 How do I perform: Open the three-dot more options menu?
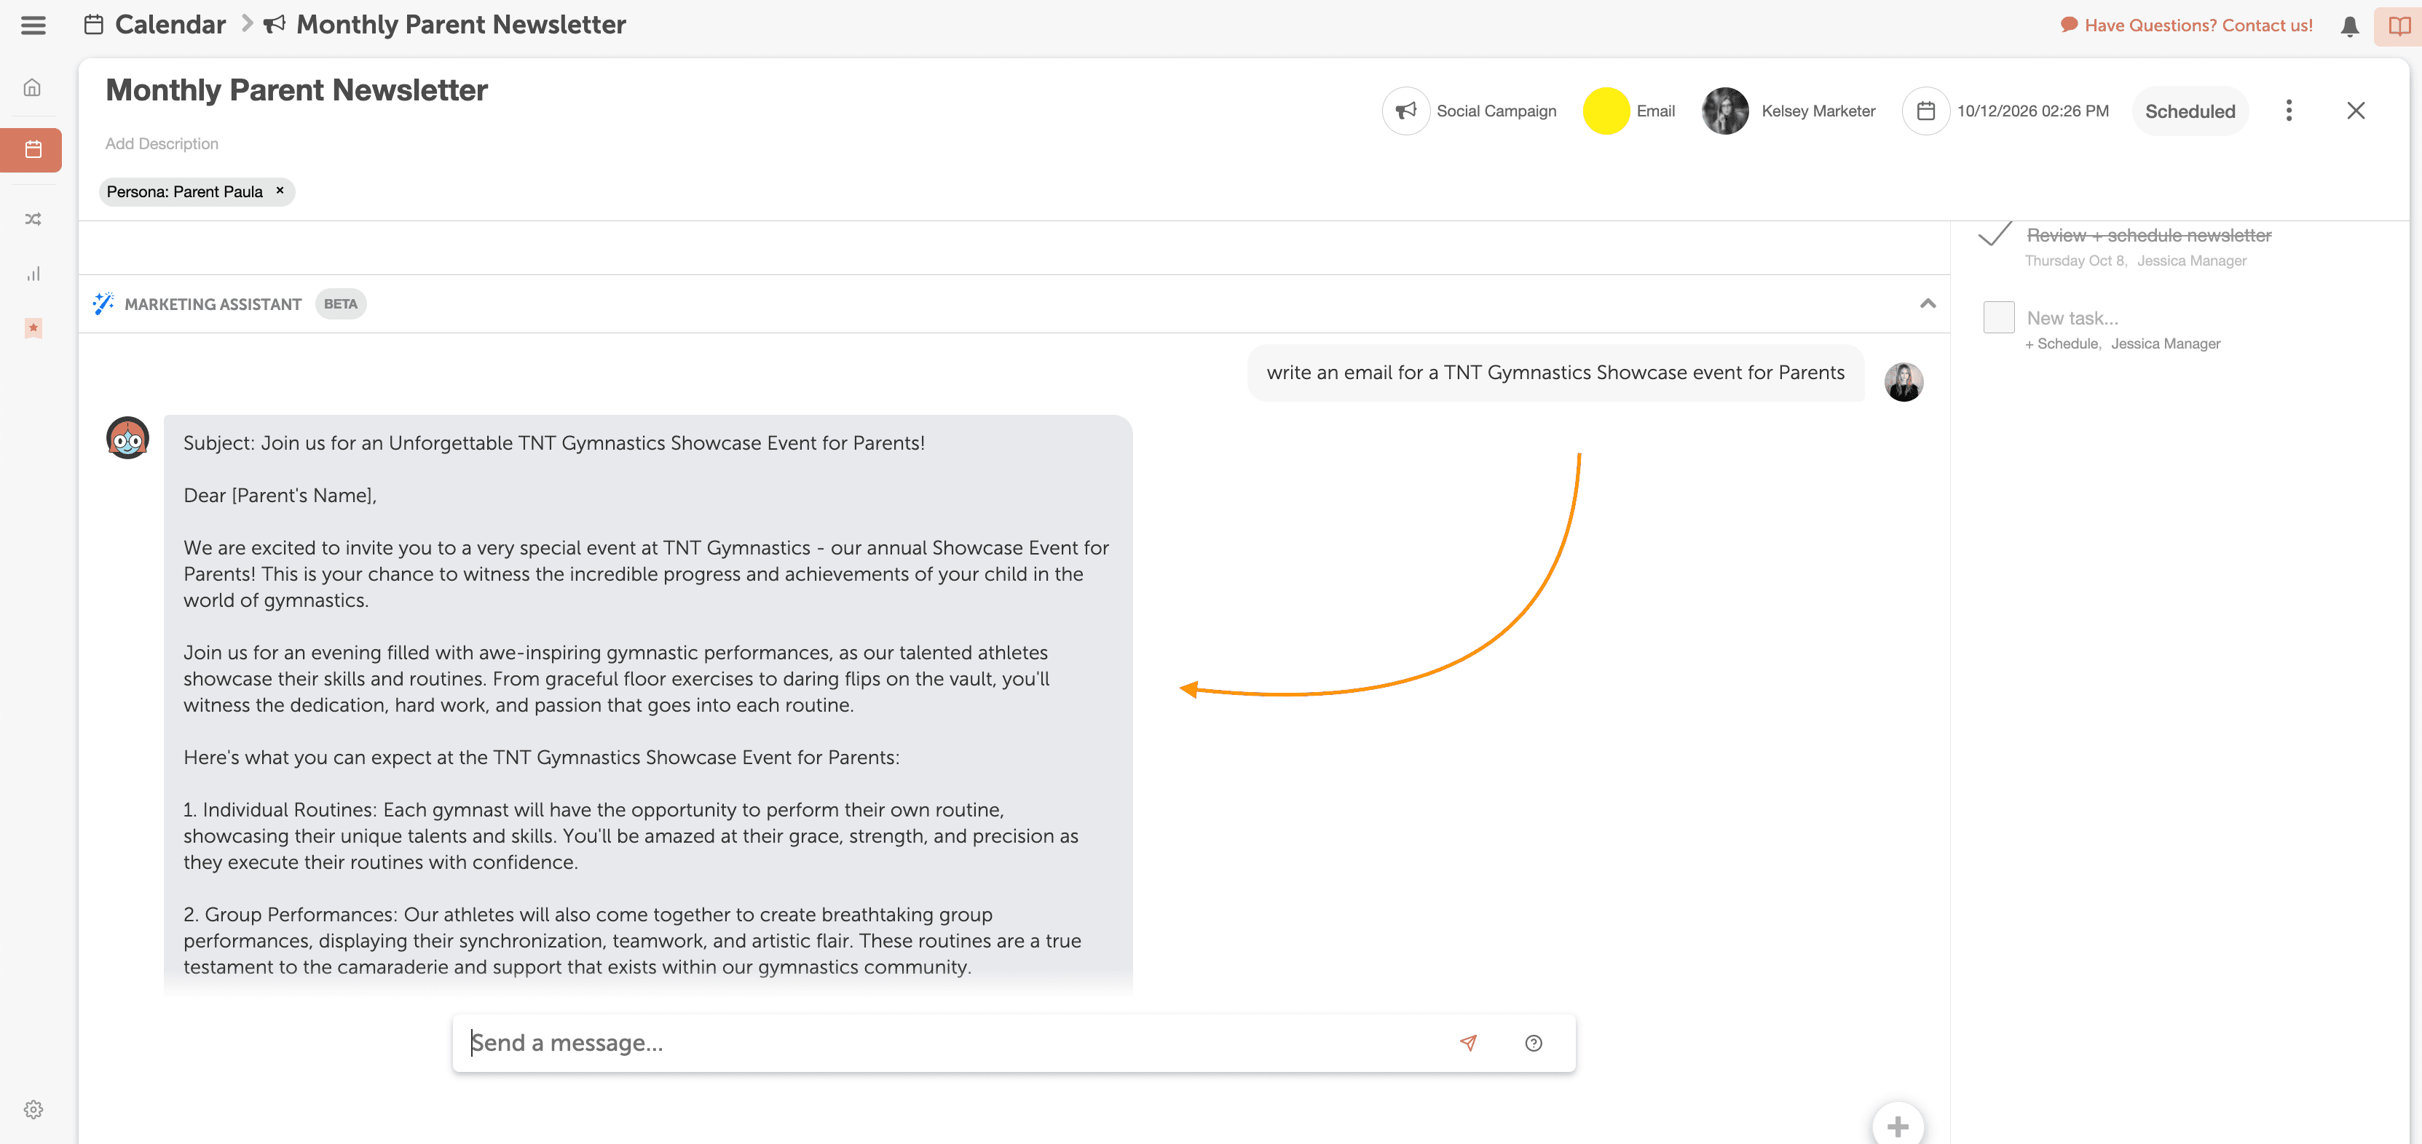(x=2289, y=111)
